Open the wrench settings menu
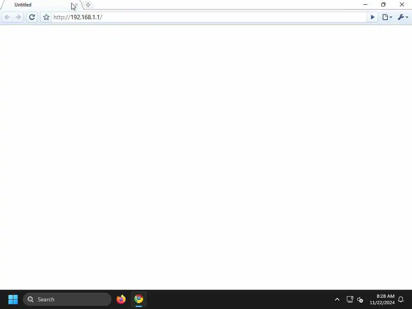Image resolution: width=412 pixels, height=309 pixels. click(x=403, y=17)
